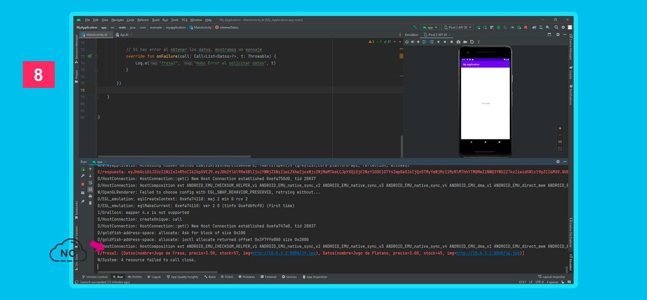
Task: Open the Profiler tool window
Action: click(x=135, y=277)
